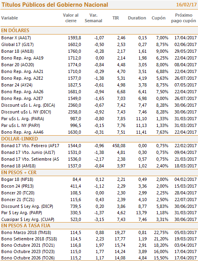
Task: Click the 'EN DÓLARES' section heading
Action: [x=15, y=31]
